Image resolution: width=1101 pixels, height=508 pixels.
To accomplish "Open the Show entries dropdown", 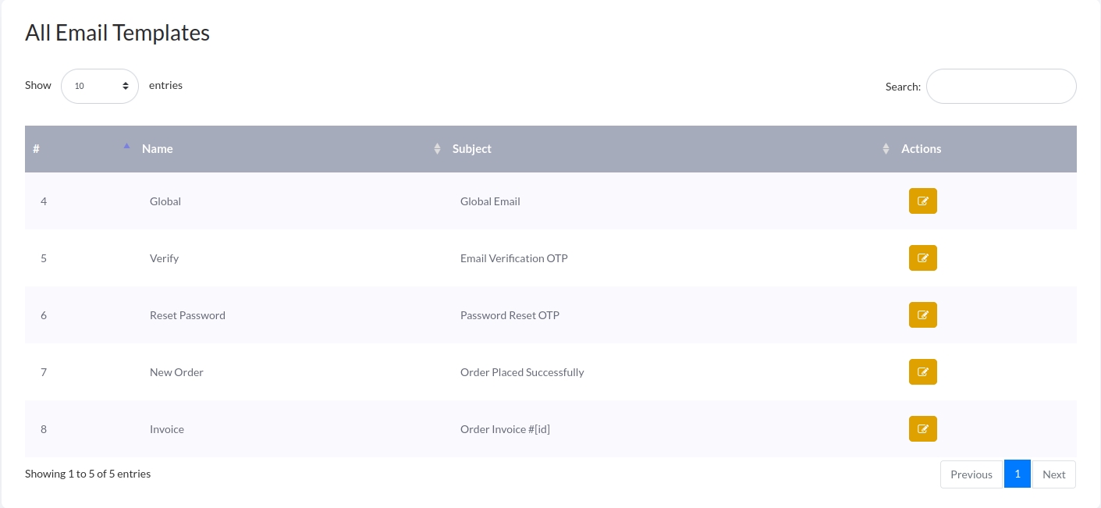I will click(100, 86).
